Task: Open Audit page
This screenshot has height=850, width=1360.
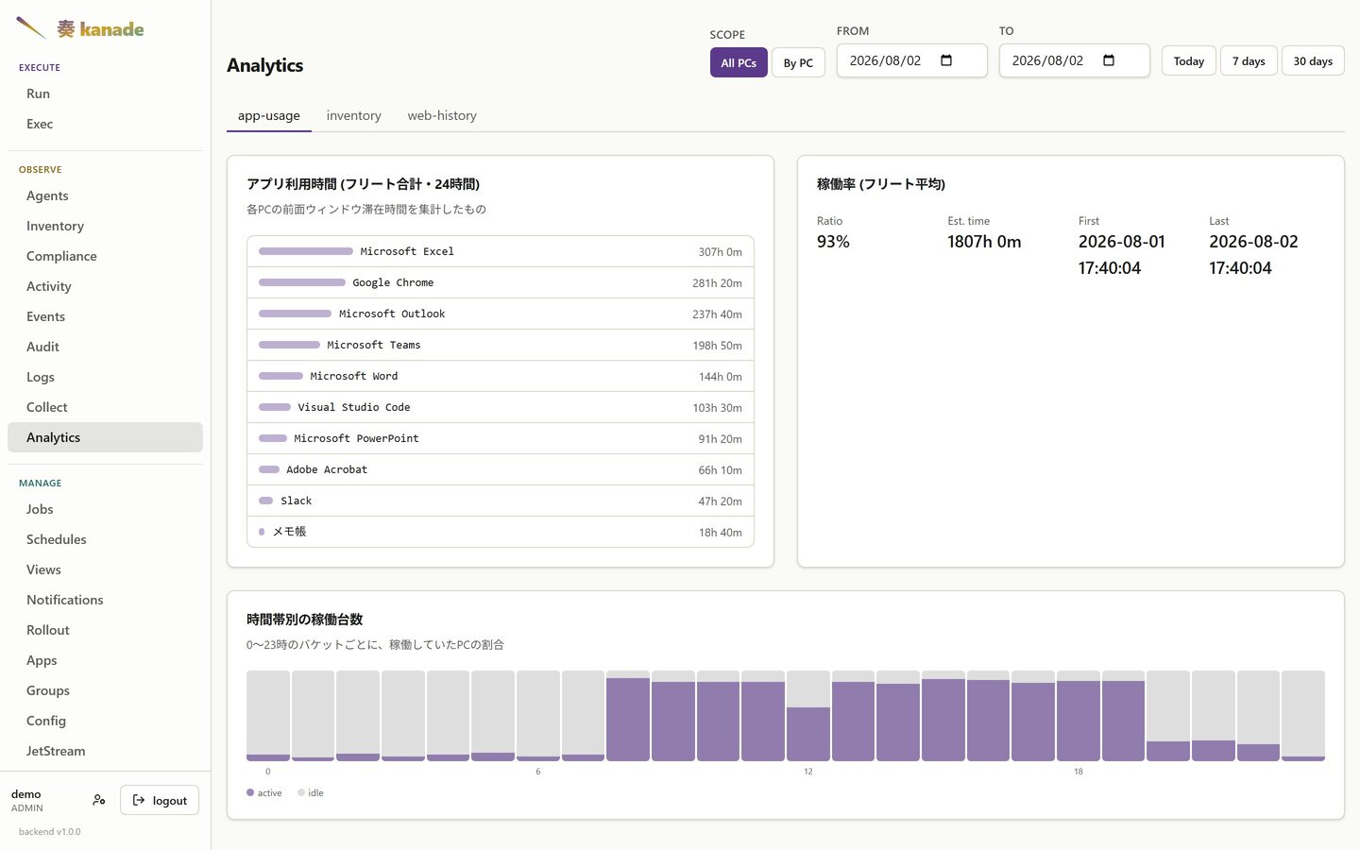Action: point(105,347)
